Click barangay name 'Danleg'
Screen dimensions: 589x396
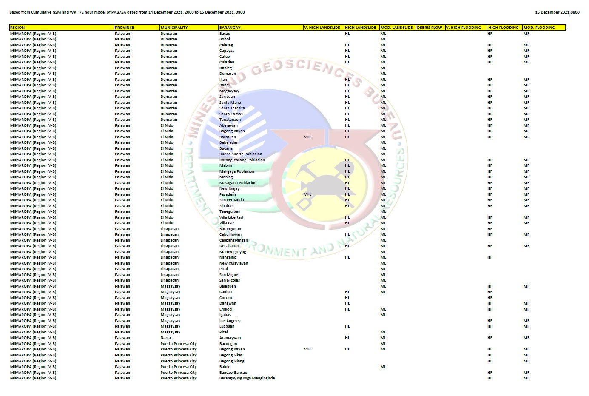click(225, 68)
